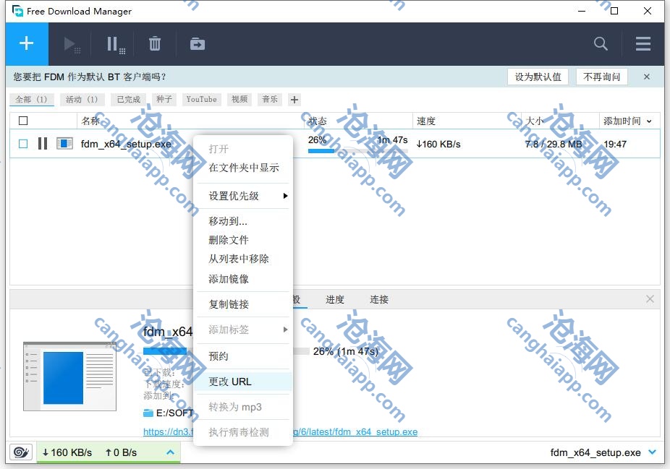The image size is (670, 469).
Task: Choose 复制链接 in the context menu
Action: coord(229,304)
